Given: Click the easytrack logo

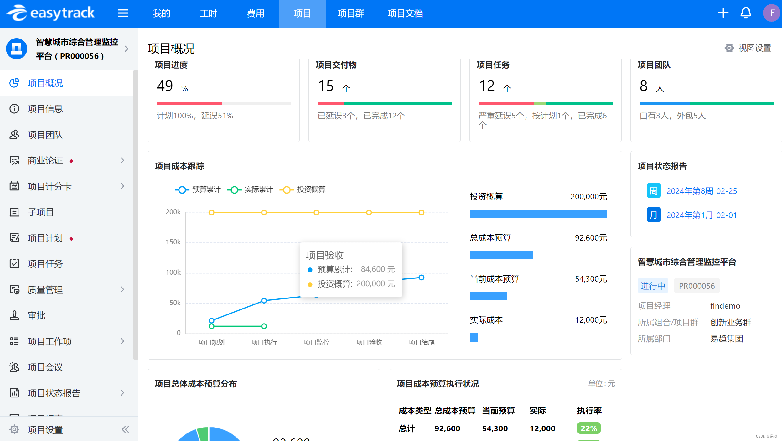Looking at the screenshot, I should 51,13.
